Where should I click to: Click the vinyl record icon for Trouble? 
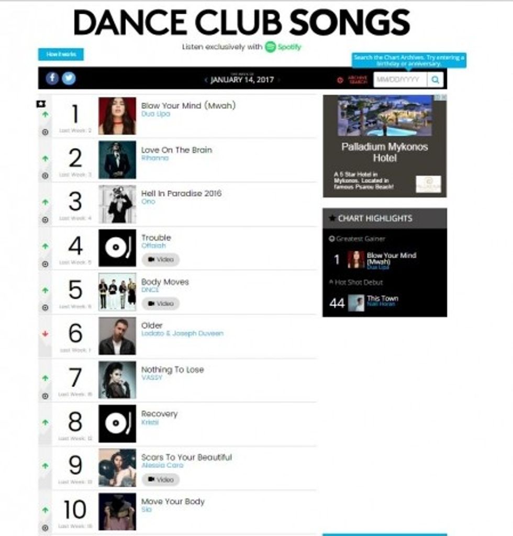click(x=117, y=248)
